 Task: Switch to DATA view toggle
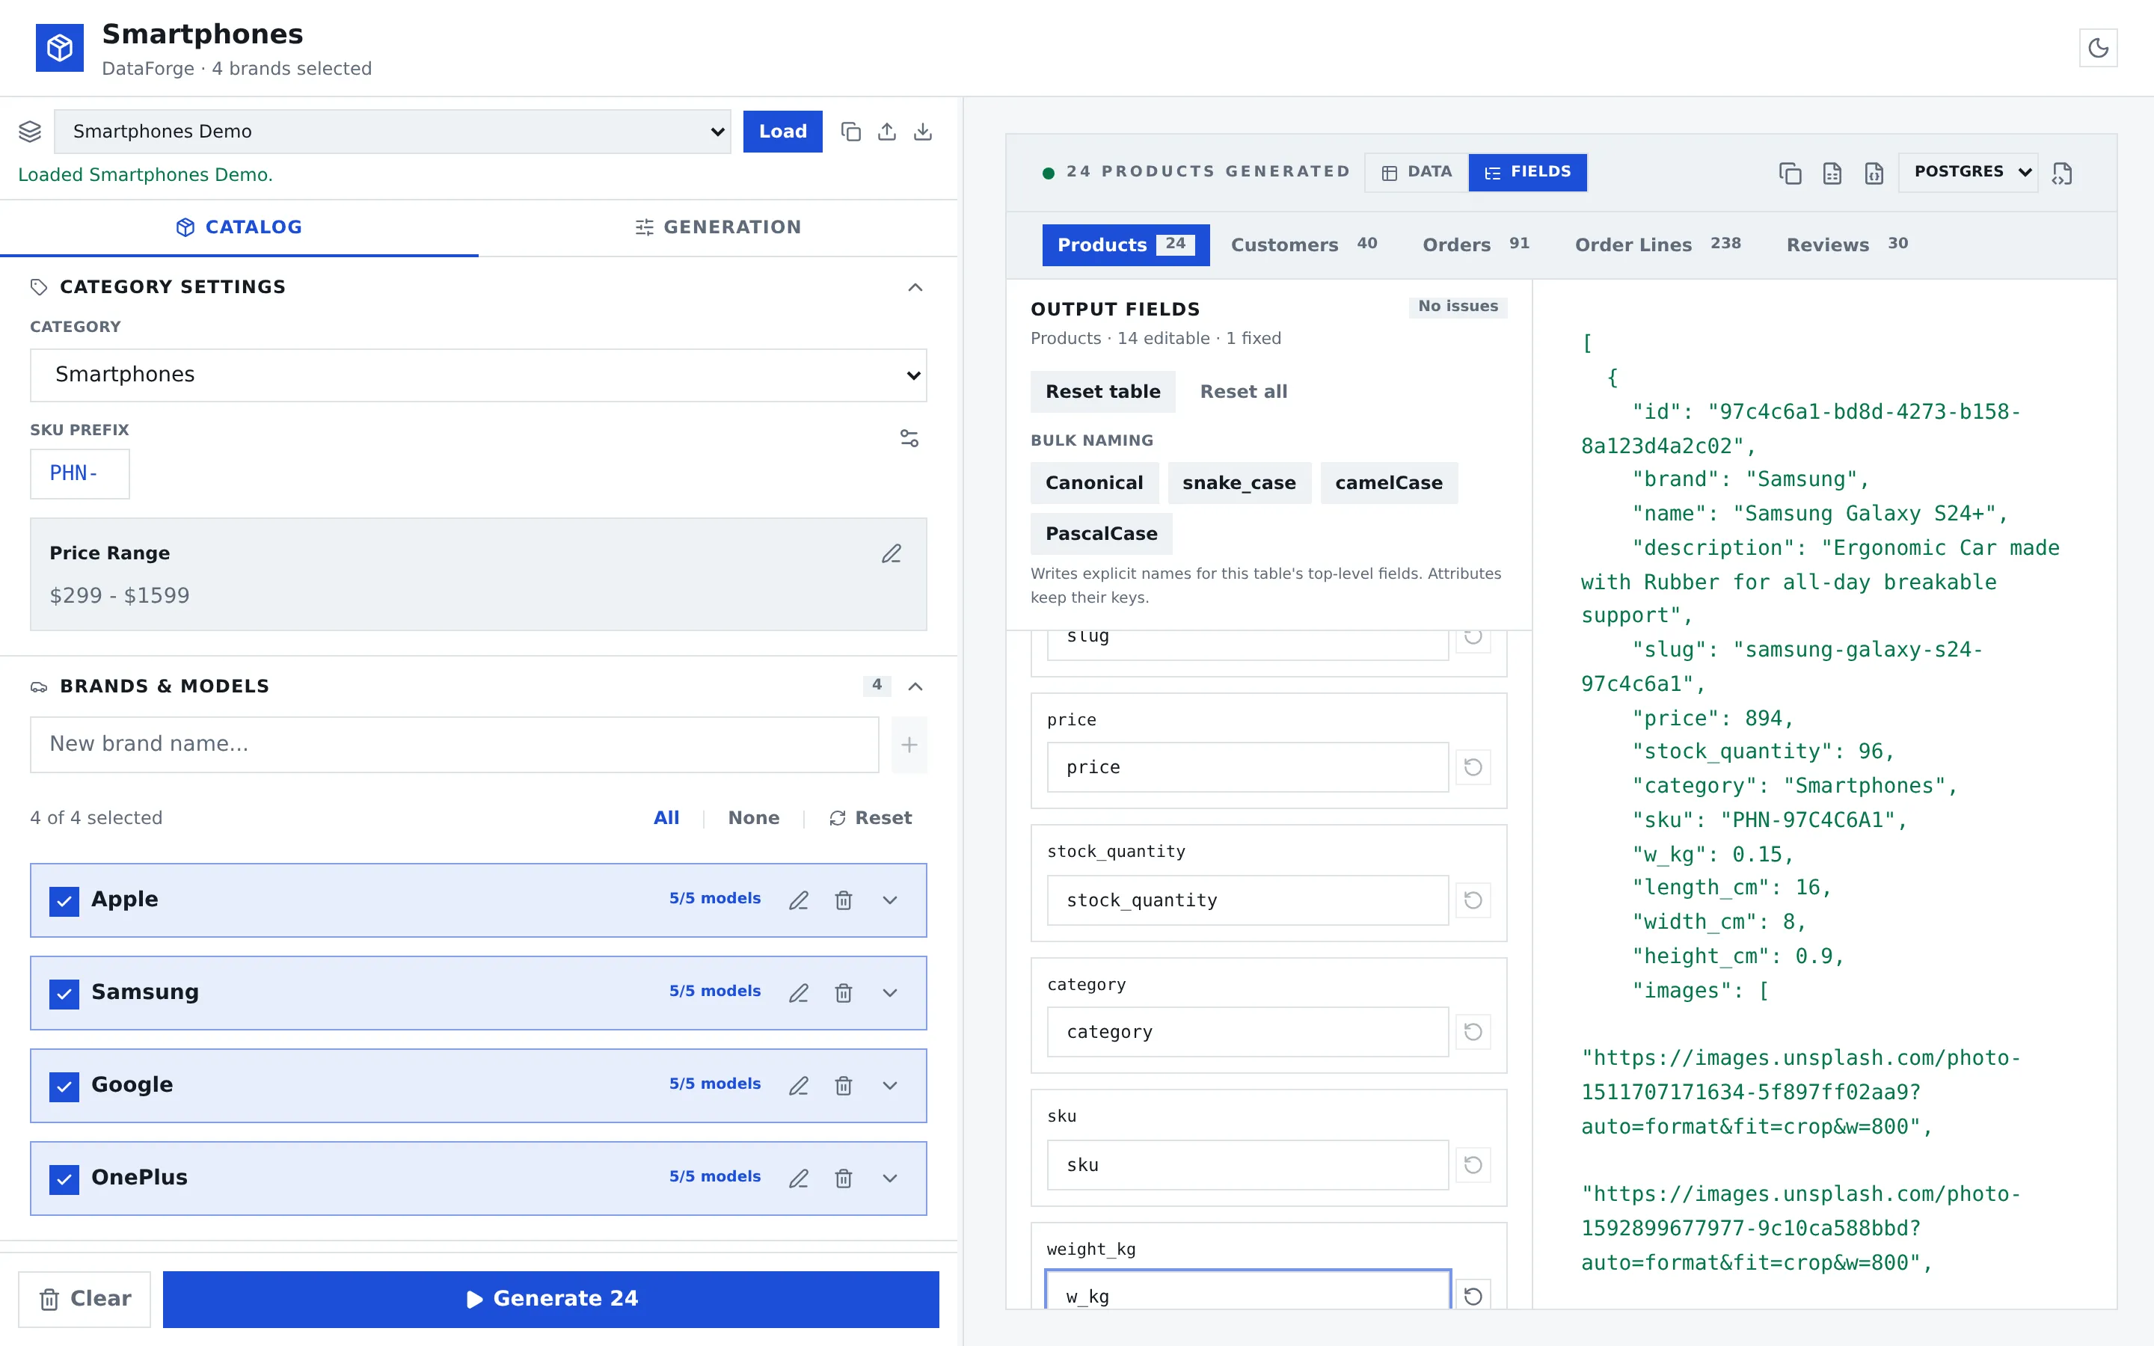click(1417, 172)
